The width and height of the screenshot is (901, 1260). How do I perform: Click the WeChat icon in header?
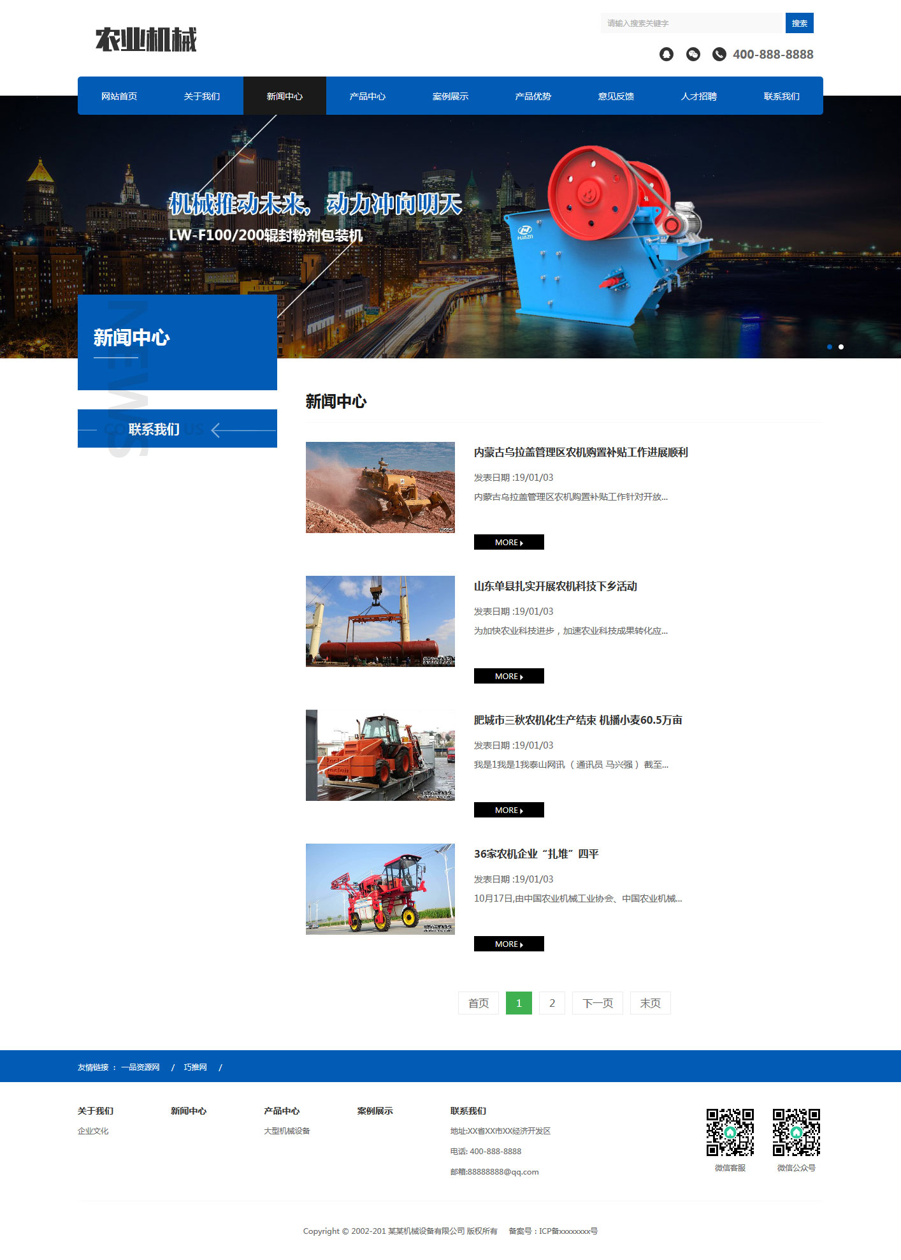click(693, 54)
